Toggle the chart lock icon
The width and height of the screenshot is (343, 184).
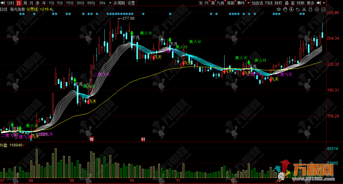click(x=310, y=9)
